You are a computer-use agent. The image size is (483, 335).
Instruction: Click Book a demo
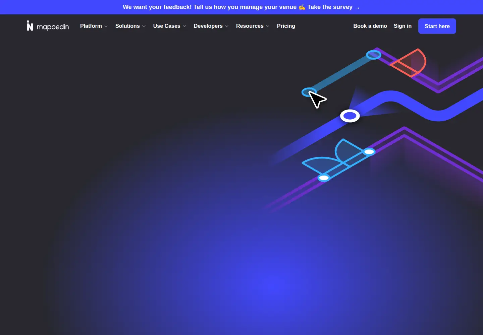(370, 26)
